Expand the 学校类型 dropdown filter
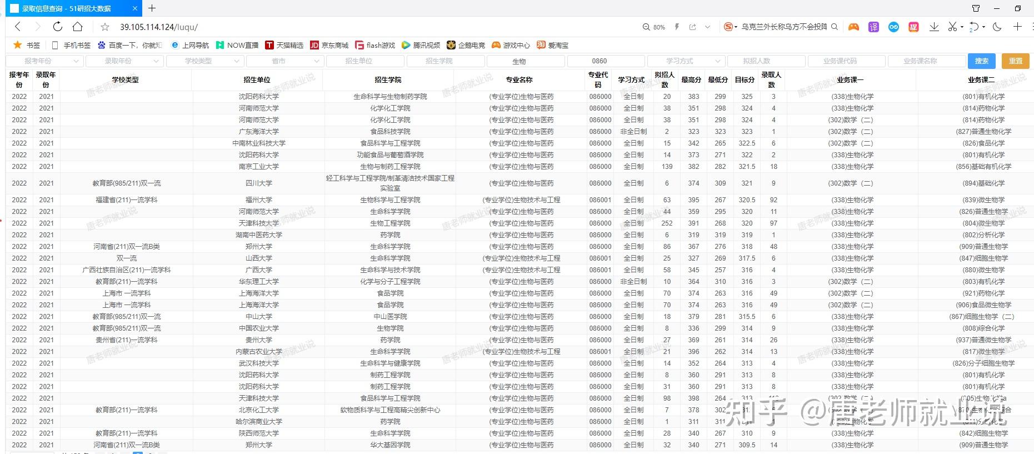The width and height of the screenshot is (1034, 454). (204, 61)
